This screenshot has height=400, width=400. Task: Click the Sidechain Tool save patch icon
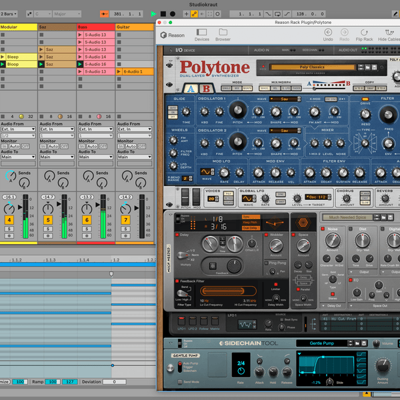tap(364, 343)
